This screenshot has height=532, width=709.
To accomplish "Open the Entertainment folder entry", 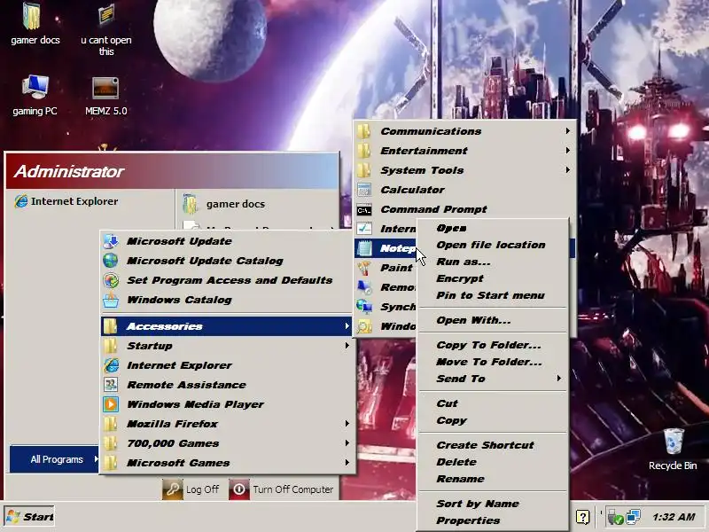I will click(464, 150).
